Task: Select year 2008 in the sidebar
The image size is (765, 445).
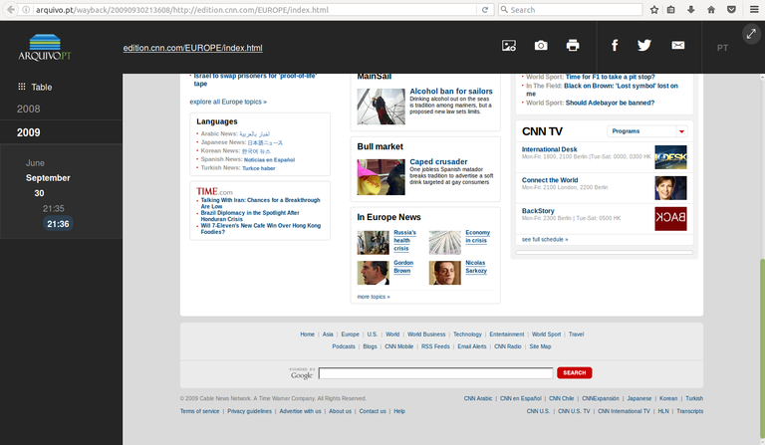Action: (x=28, y=110)
